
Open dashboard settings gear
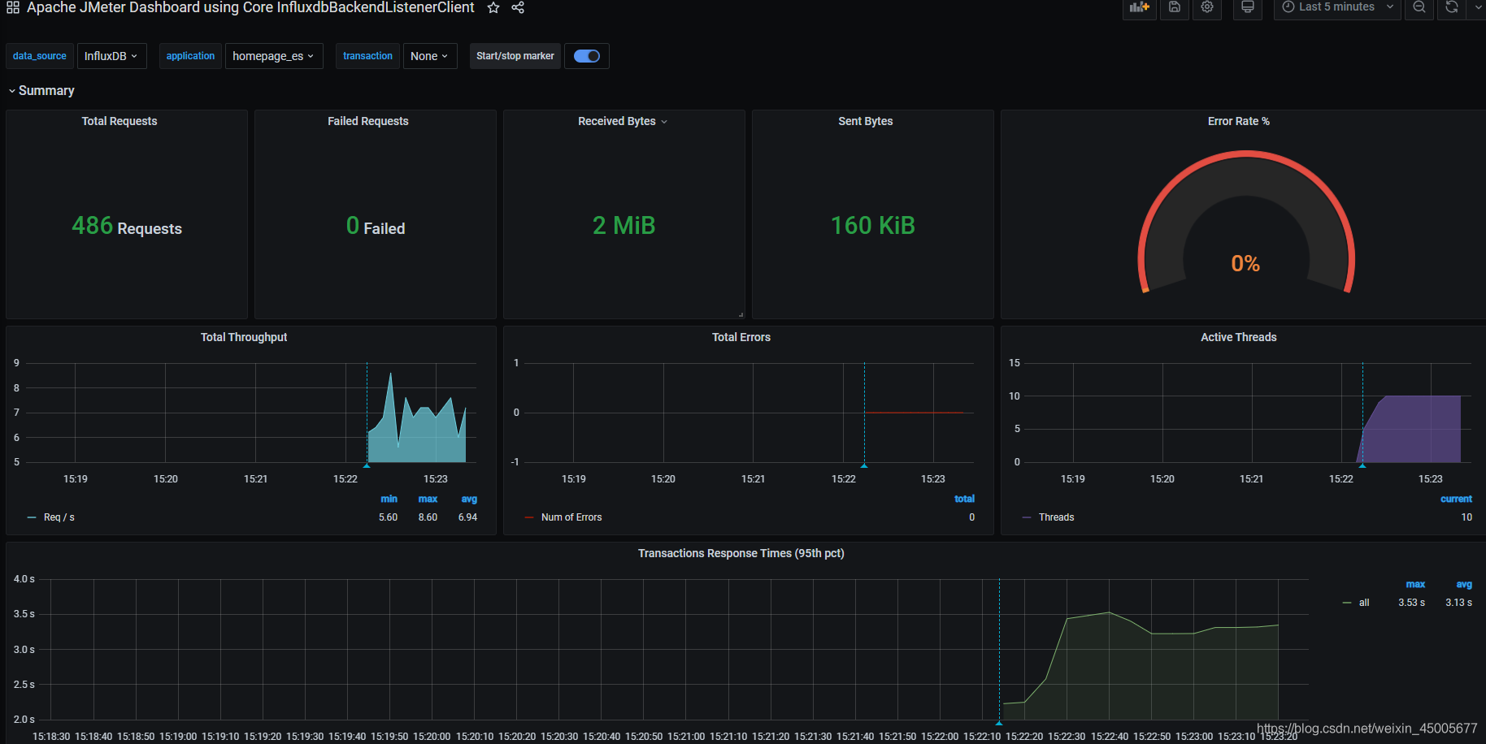(1207, 7)
